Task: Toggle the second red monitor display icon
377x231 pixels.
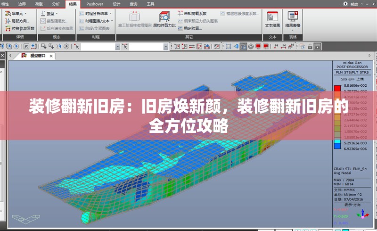Action: point(266,46)
